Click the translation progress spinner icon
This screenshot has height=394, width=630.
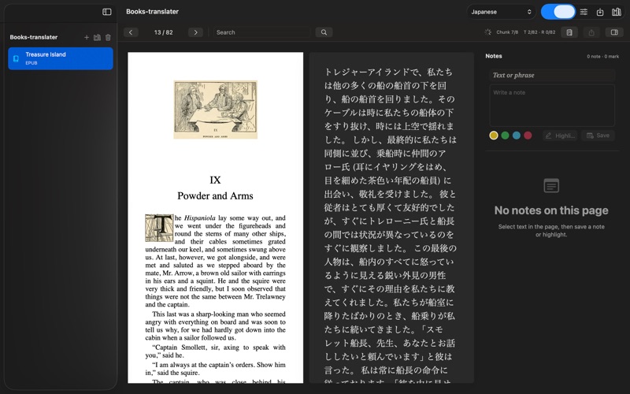(487, 32)
